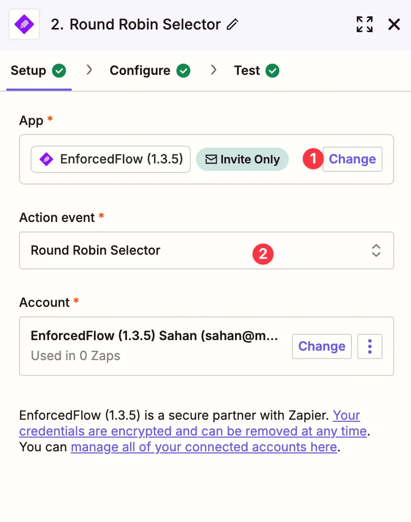Expand the panel with the fullscreen icon
Viewport: 411px width, 522px height.
364,24
